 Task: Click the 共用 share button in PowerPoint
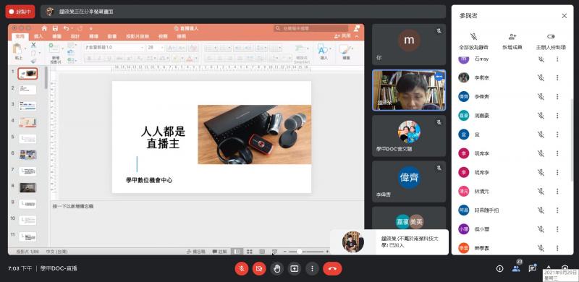pyautogui.click(x=342, y=36)
